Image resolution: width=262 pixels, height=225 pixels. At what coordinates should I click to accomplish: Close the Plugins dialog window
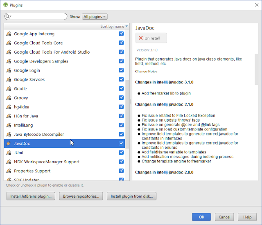click(x=257, y=5)
